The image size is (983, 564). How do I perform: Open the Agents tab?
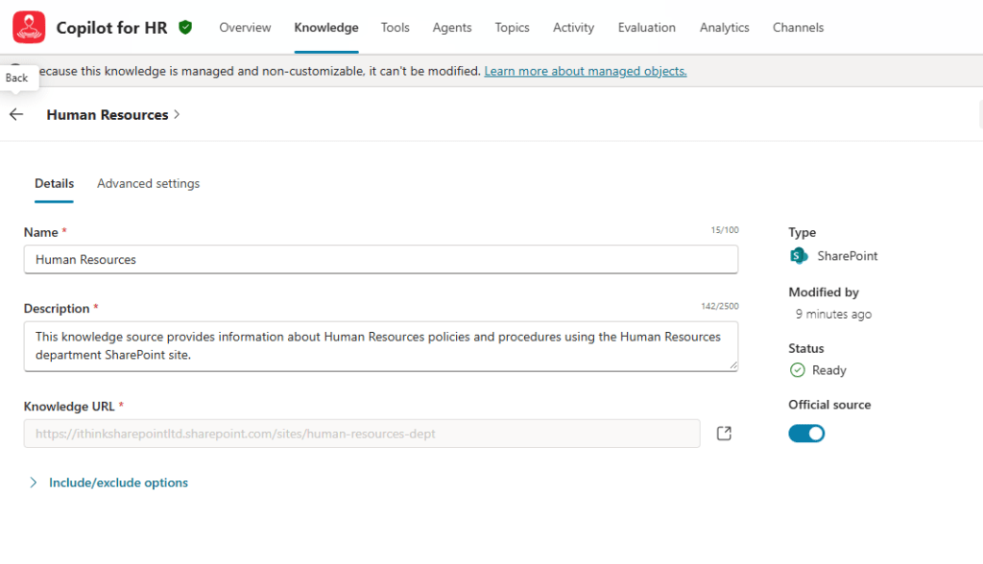(452, 28)
